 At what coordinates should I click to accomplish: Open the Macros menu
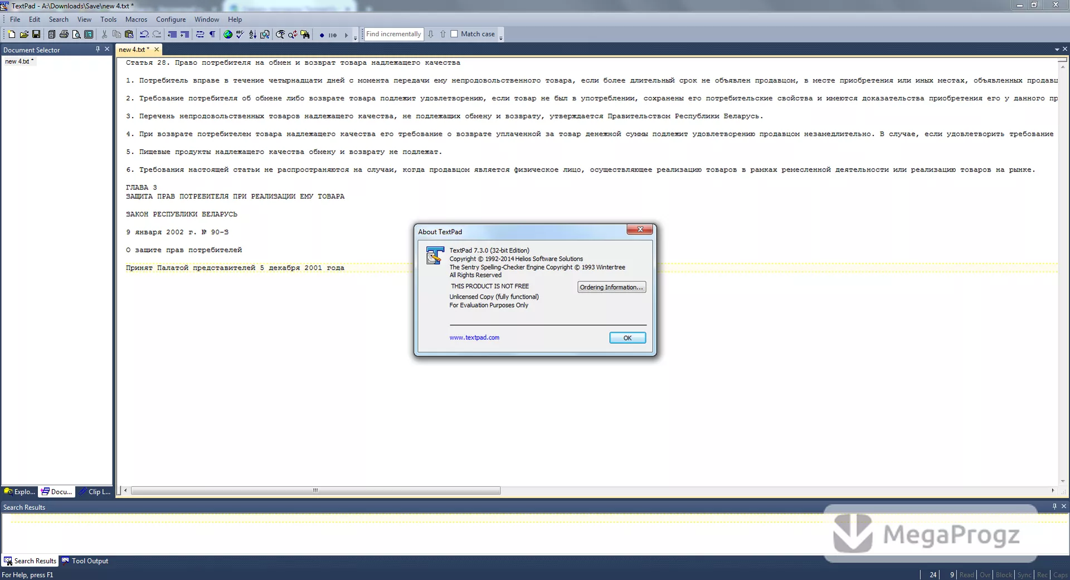tap(137, 20)
